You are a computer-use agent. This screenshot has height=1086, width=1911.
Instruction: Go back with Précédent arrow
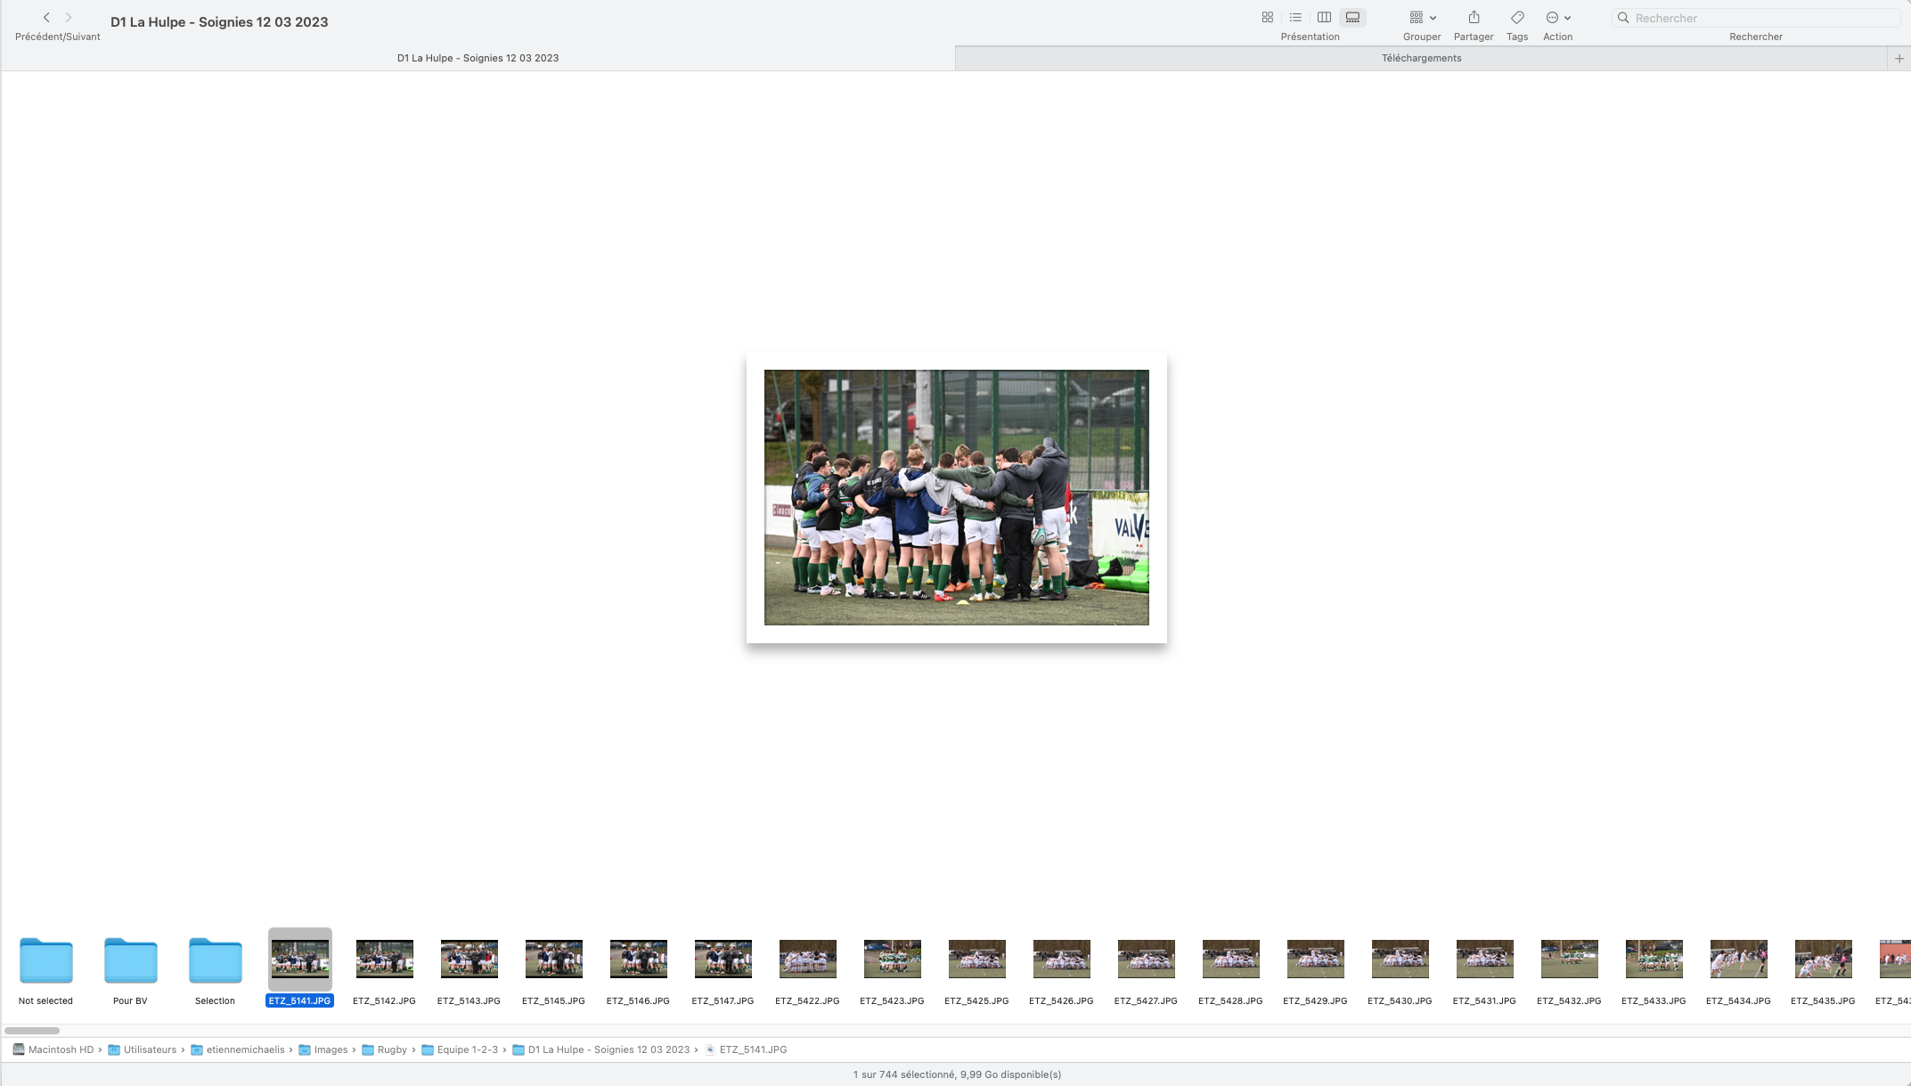coord(46,18)
